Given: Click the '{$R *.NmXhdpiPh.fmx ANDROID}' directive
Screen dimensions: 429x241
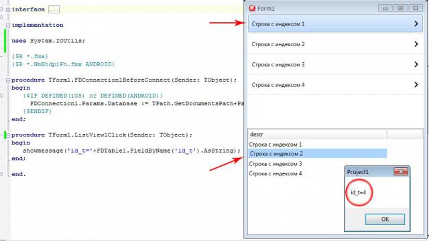Looking at the screenshot, I should click(x=63, y=64).
